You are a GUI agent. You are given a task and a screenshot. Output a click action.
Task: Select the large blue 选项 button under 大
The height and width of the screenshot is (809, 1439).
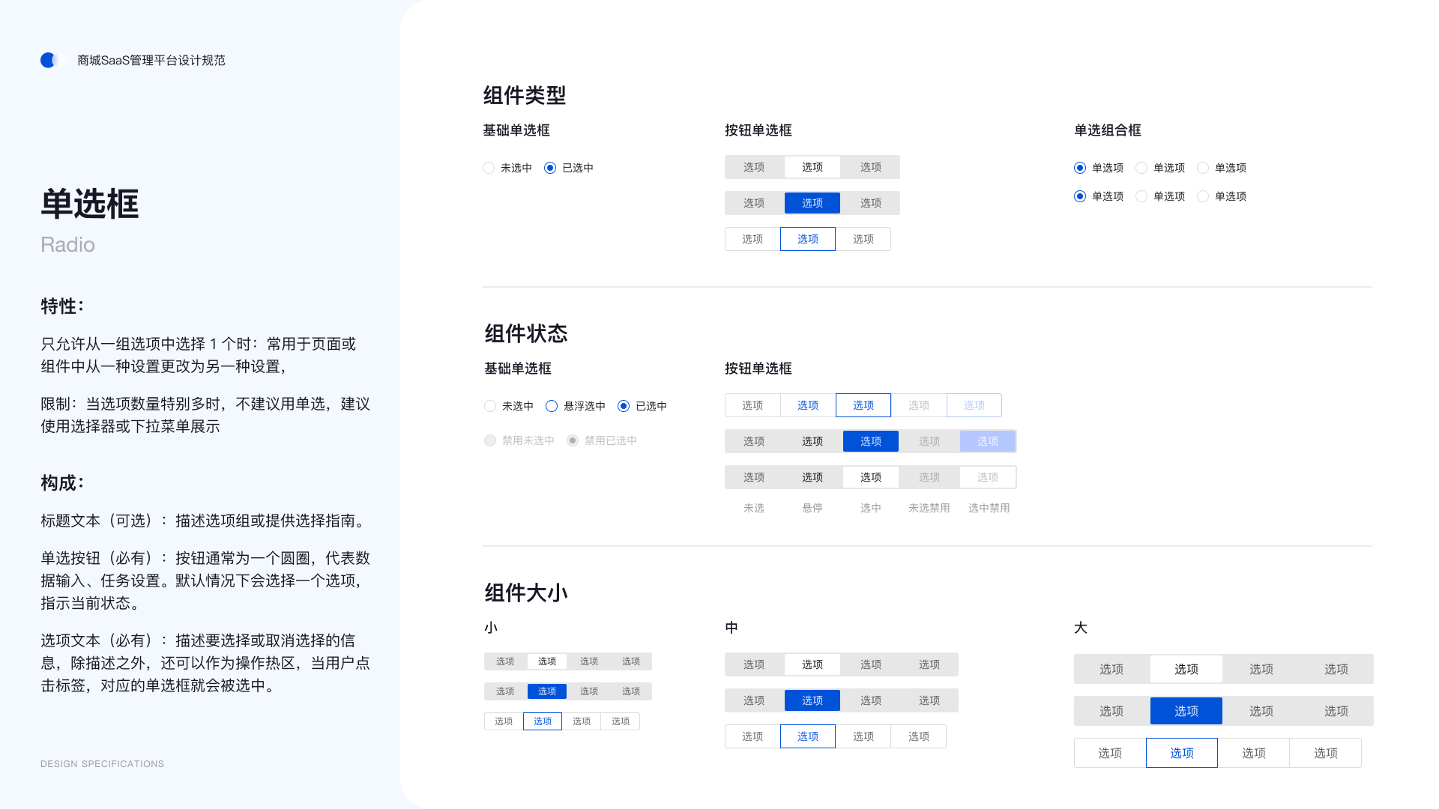click(1186, 710)
